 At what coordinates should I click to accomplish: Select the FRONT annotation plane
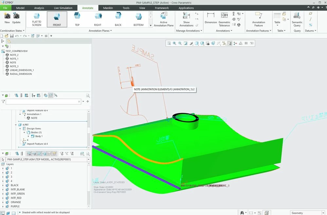[x=57, y=19]
